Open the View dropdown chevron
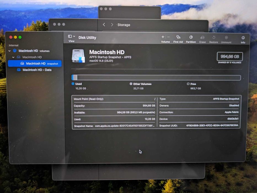Image resolution: width=257 pixels, height=193 pixels. (74, 36)
